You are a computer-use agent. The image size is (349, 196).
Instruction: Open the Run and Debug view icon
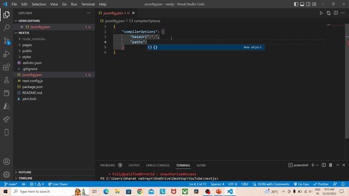7,54
